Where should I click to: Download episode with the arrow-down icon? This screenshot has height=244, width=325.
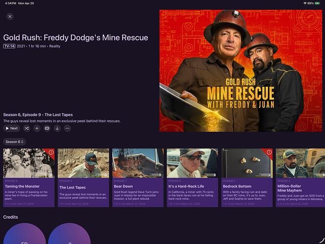pos(57,128)
